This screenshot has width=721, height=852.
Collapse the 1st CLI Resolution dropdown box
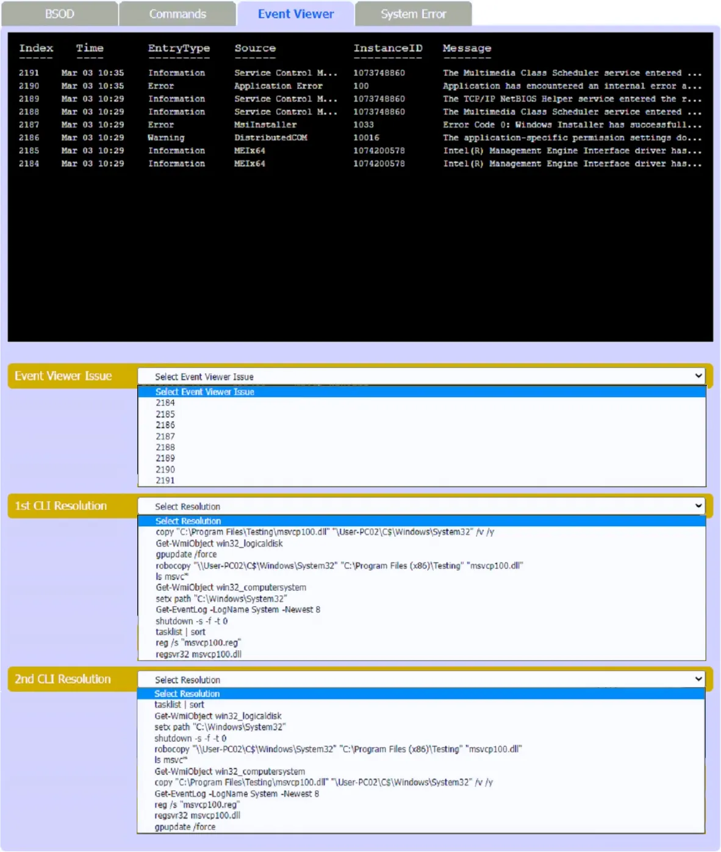coord(421,506)
